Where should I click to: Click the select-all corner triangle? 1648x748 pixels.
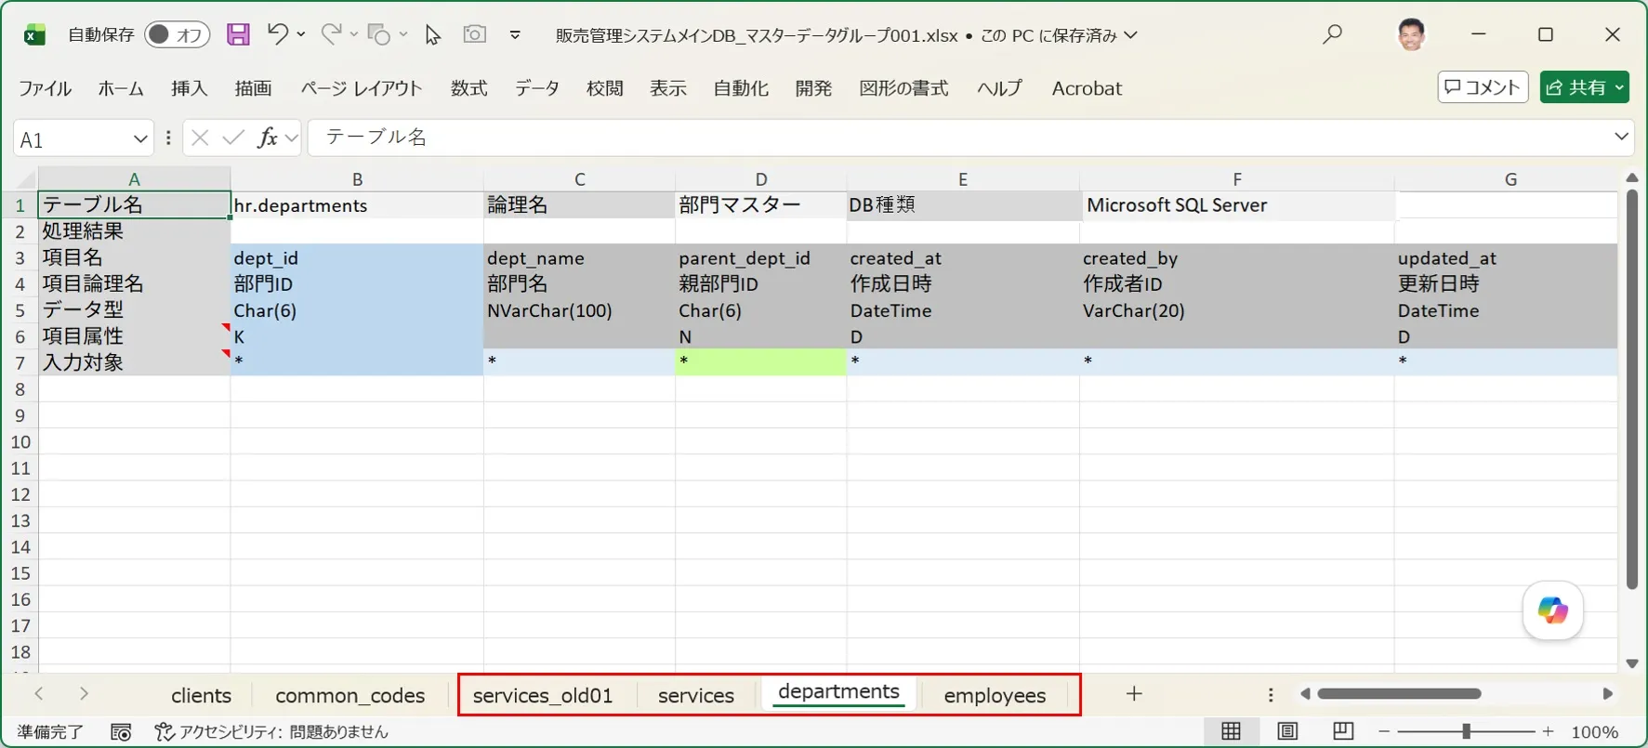coord(25,179)
